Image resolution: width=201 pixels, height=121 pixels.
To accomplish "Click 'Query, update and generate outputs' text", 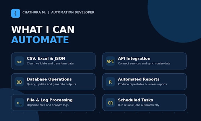I will point(51,84).
